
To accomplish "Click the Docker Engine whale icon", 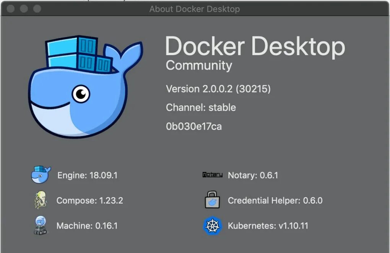I will coord(41,175).
